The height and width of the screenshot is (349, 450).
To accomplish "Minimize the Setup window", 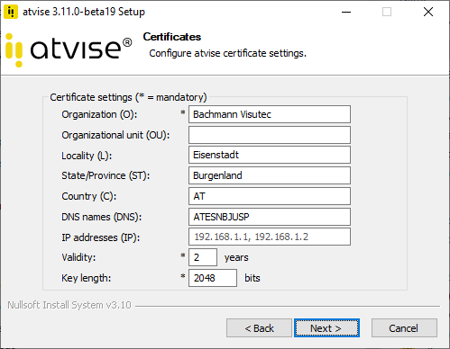I will 346,12.
